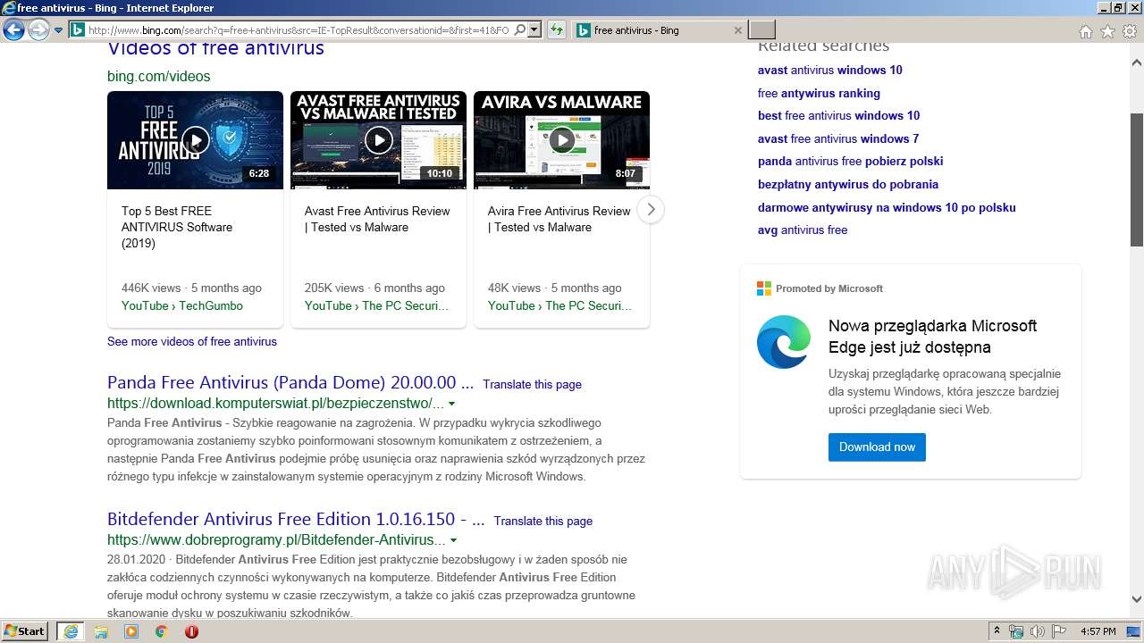Open Panda Free Antivirus (Panda Dome) result
The width and height of the screenshot is (1144, 643).
pos(290,383)
